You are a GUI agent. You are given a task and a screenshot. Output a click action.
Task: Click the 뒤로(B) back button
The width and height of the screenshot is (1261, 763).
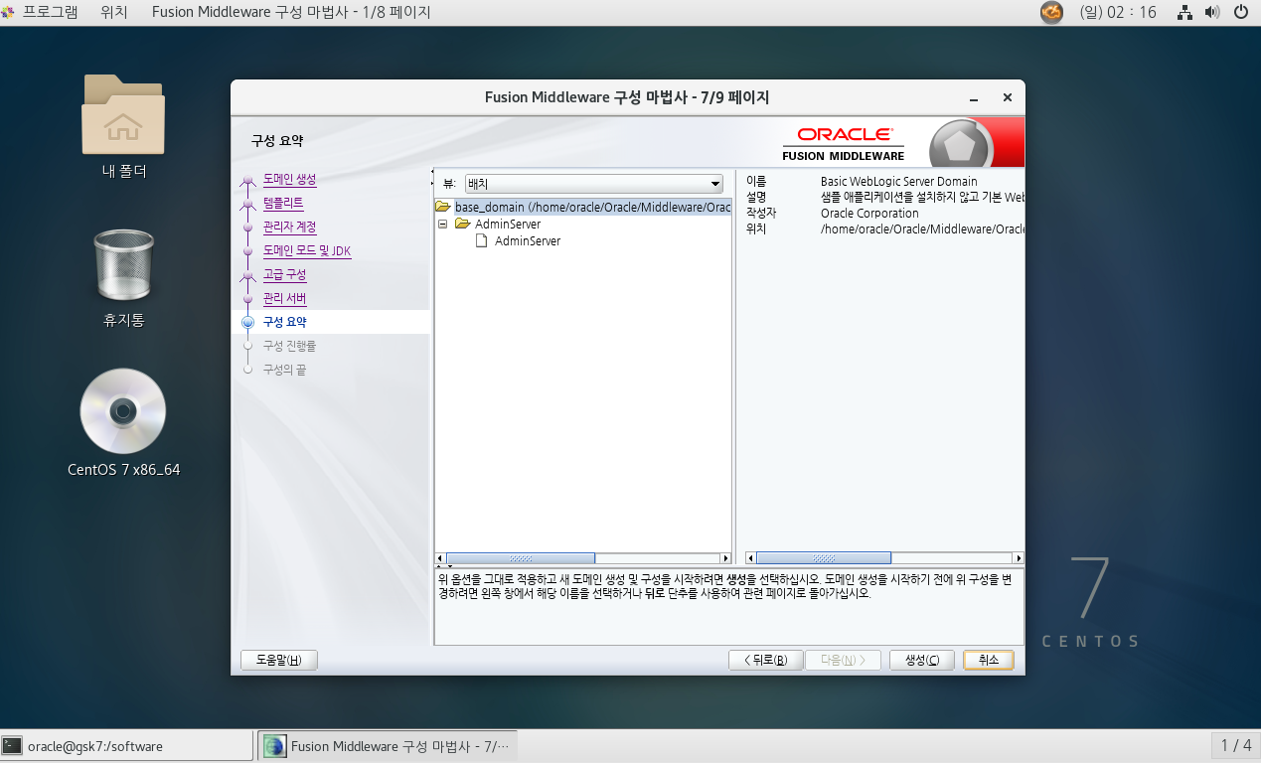[x=764, y=660]
